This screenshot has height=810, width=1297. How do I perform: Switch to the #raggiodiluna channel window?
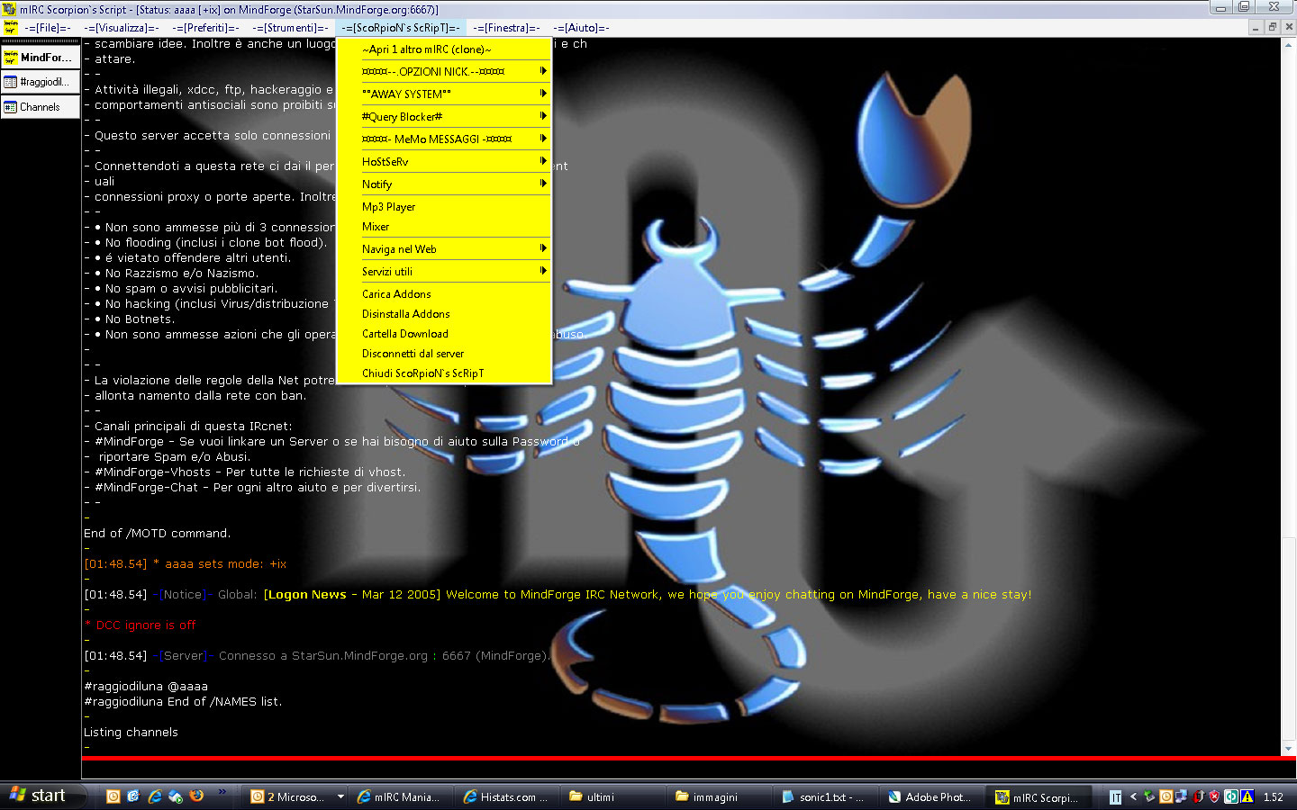(40, 82)
